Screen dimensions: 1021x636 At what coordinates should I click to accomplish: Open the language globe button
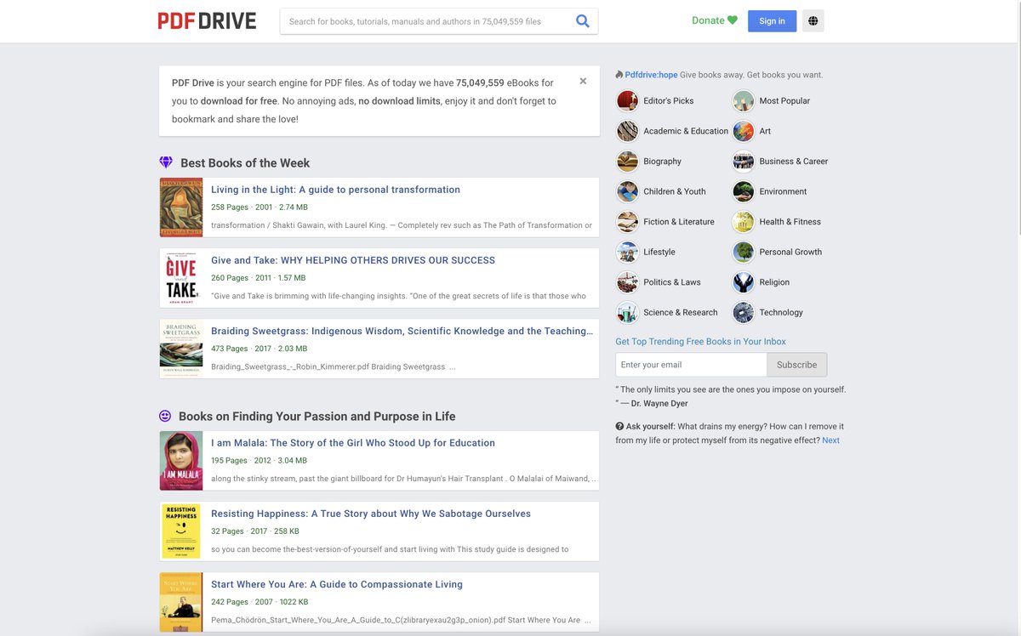813,21
